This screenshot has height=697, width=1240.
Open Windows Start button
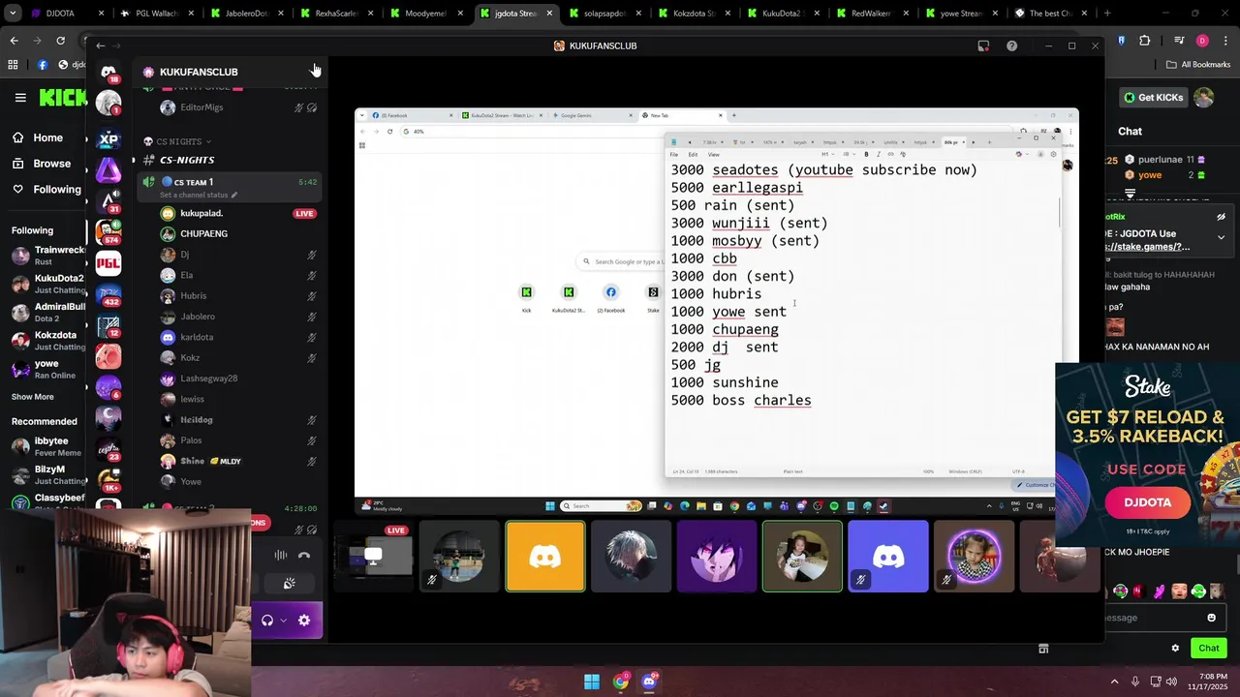click(591, 682)
